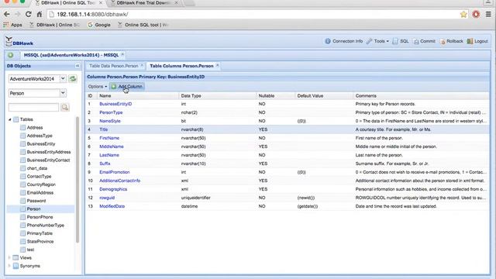
Task: Click the Rollback toolbar button
Action: coord(452,41)
